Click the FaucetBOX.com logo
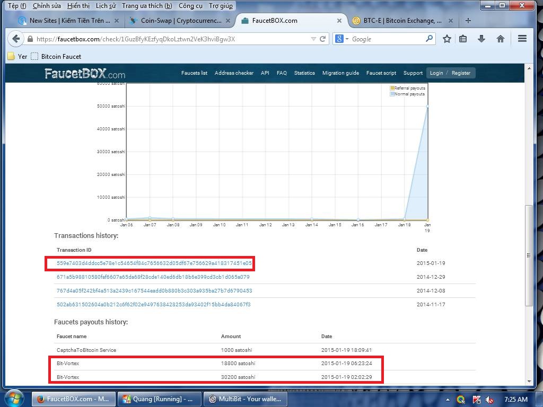Image resolution: width=543 pixels, height=407 pixels. 85,73
